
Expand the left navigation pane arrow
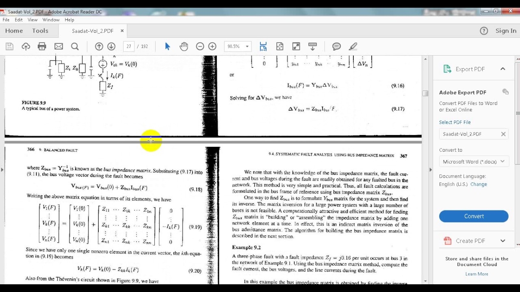click(x=2, y=170)
